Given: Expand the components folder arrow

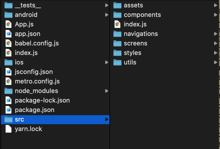Looking at the screenshot, I should tap(216, 15).
